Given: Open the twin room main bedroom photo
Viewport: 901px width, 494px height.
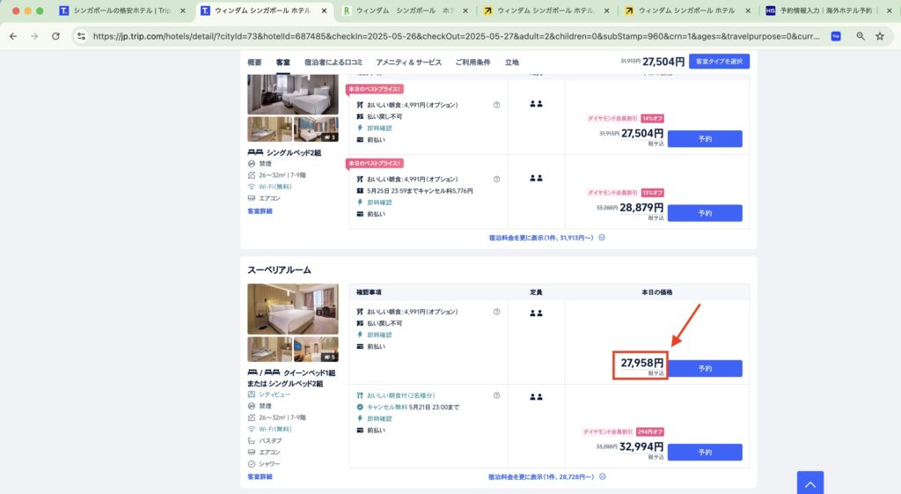Looking at the screenshot, I should click(293, 94).
